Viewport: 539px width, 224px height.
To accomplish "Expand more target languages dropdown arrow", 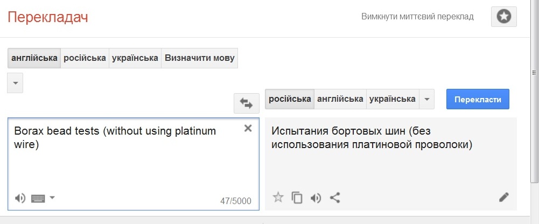I will (426, 99).
